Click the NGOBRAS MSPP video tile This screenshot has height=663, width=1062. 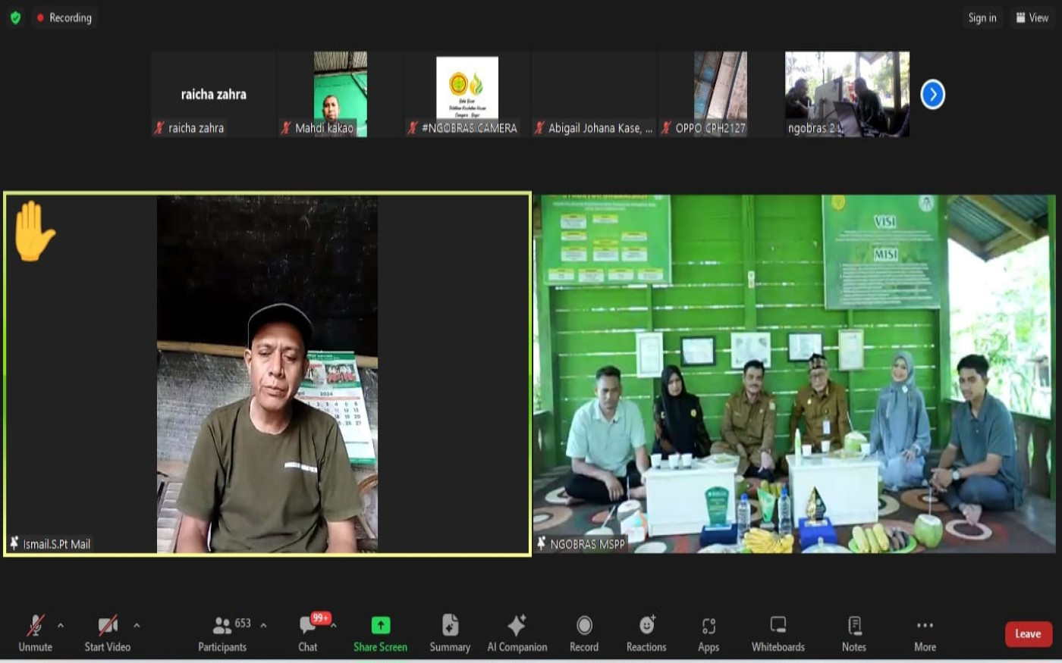[x=794, y=374]
